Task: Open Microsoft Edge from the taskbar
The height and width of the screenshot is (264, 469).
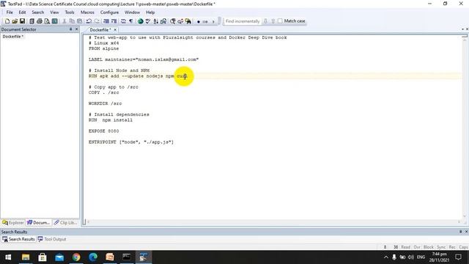Action: point(93,257)
